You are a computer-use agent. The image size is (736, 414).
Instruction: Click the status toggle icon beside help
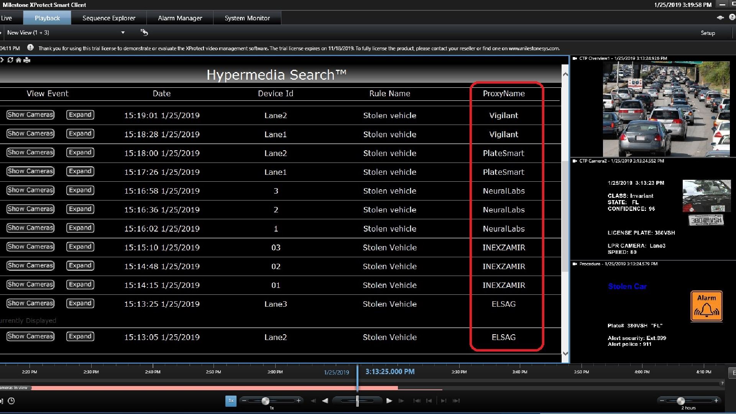[720, 18]
